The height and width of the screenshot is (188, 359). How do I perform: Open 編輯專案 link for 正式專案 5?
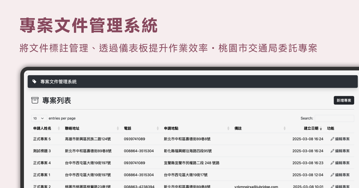[342, 139]
